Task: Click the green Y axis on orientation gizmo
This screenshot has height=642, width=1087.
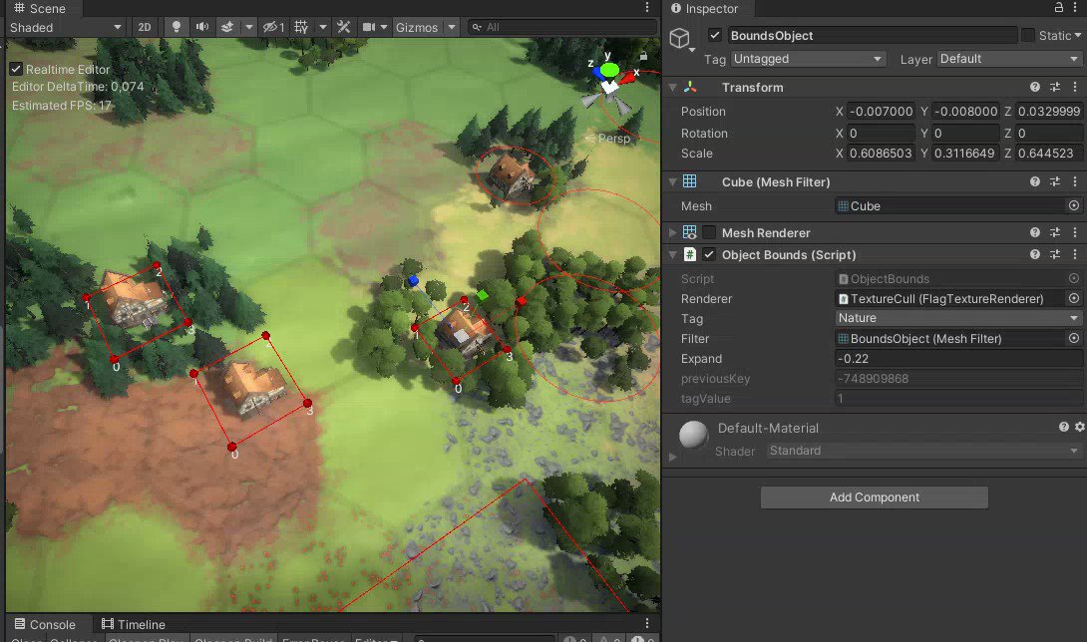Action: click(x=609, y=70)
